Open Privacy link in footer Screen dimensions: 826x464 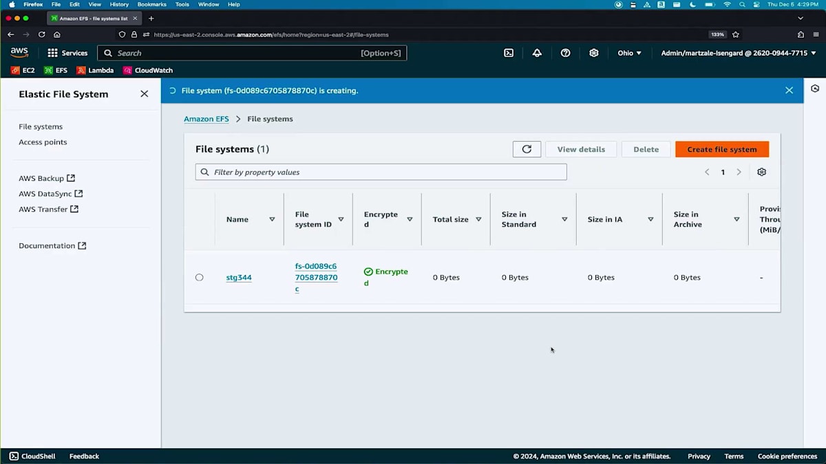(x=699, y=456)
